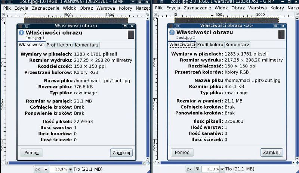Open Kolory menu in left GIMP window
Image resolution: width=299 pixels, height=173 pixels.
pos(125,8)
